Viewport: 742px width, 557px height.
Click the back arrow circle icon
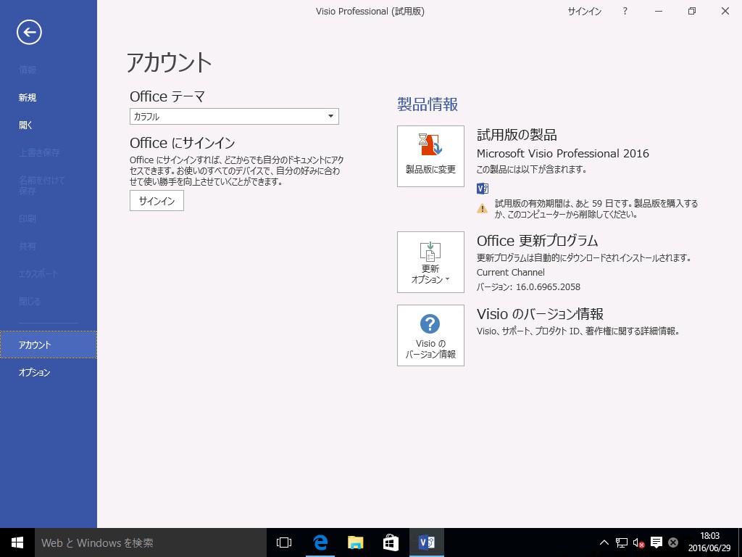(x=29, y=32)
